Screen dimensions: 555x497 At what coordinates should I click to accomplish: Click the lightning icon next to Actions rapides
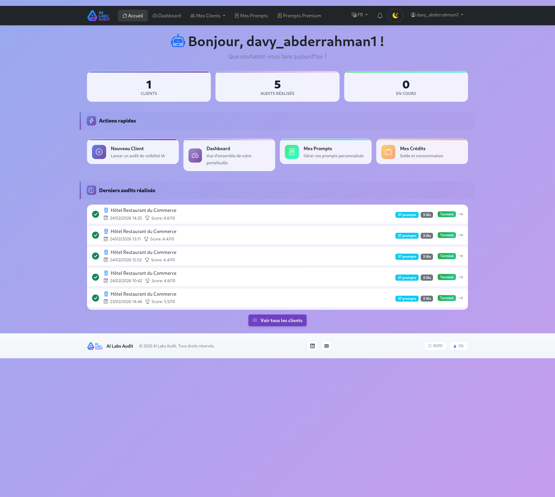pos(91,121)
